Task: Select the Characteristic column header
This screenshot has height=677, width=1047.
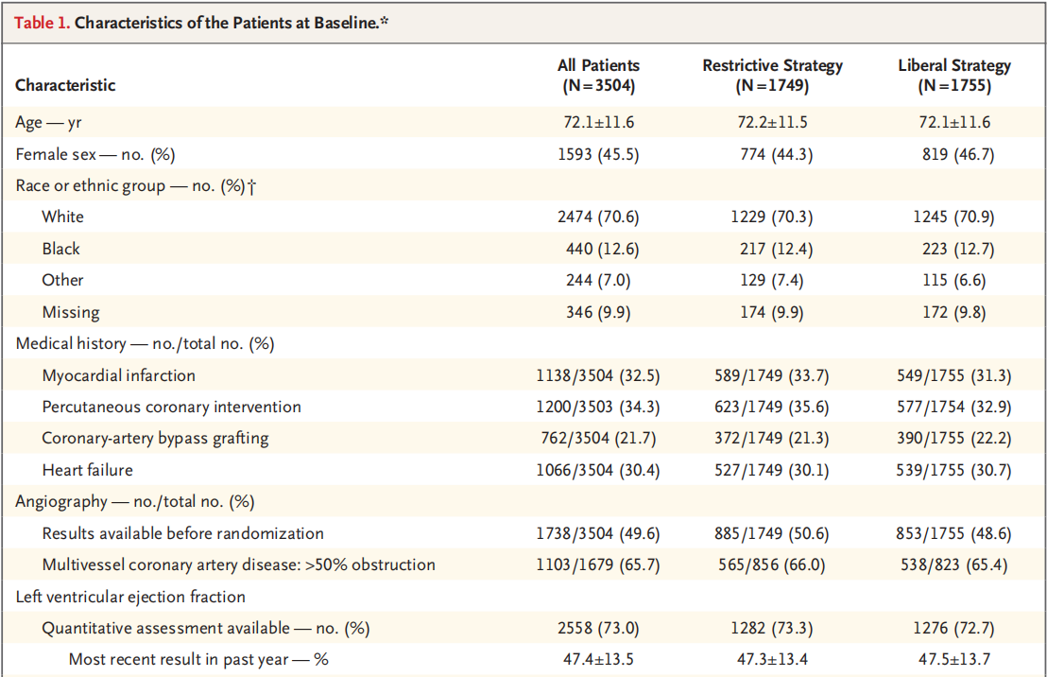Action: tap(65, 85)
